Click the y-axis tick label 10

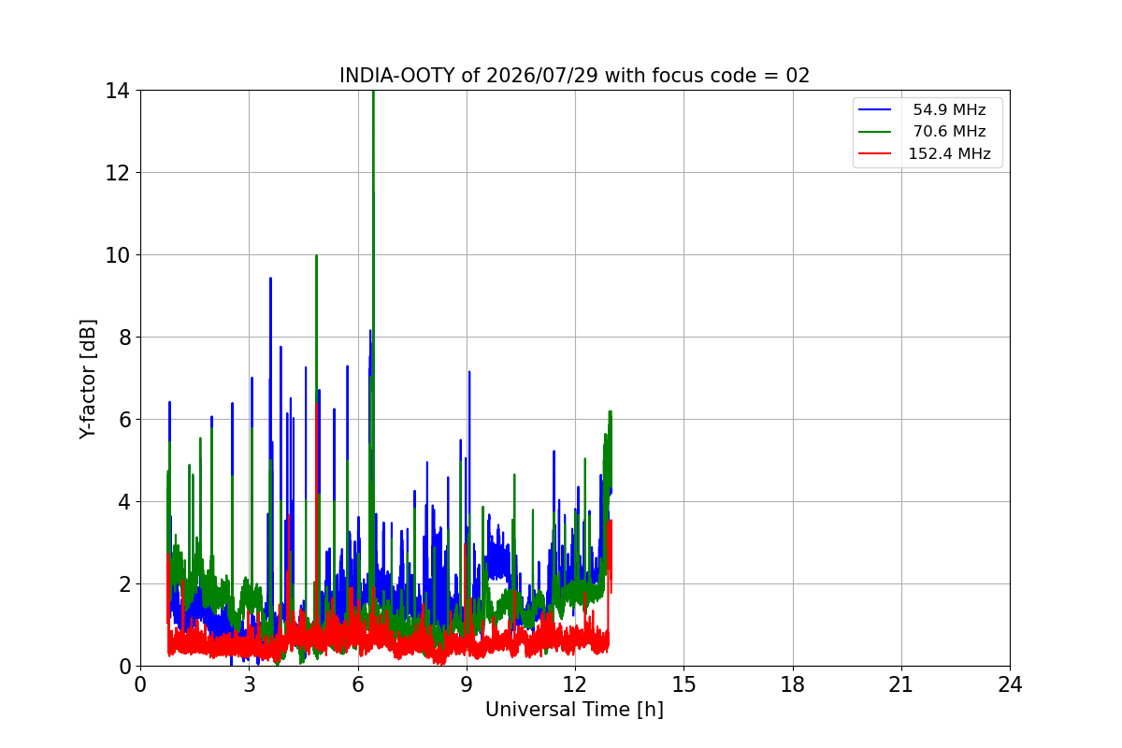[117, 255]
